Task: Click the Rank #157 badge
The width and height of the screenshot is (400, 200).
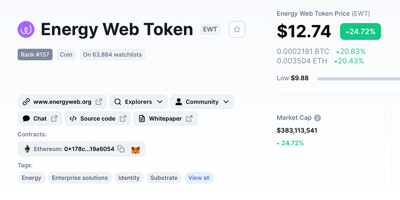Action: coord(35,55)
